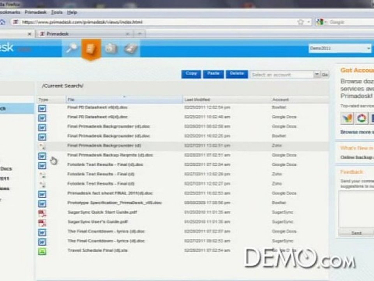This screenshot has height=281, width=374.
Task: Open a new tab with the plus button
Action: tap(140, 34)
